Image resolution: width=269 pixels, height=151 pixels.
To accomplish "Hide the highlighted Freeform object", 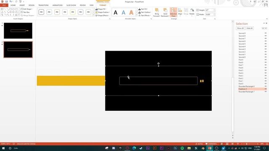I will coord(266,89).
